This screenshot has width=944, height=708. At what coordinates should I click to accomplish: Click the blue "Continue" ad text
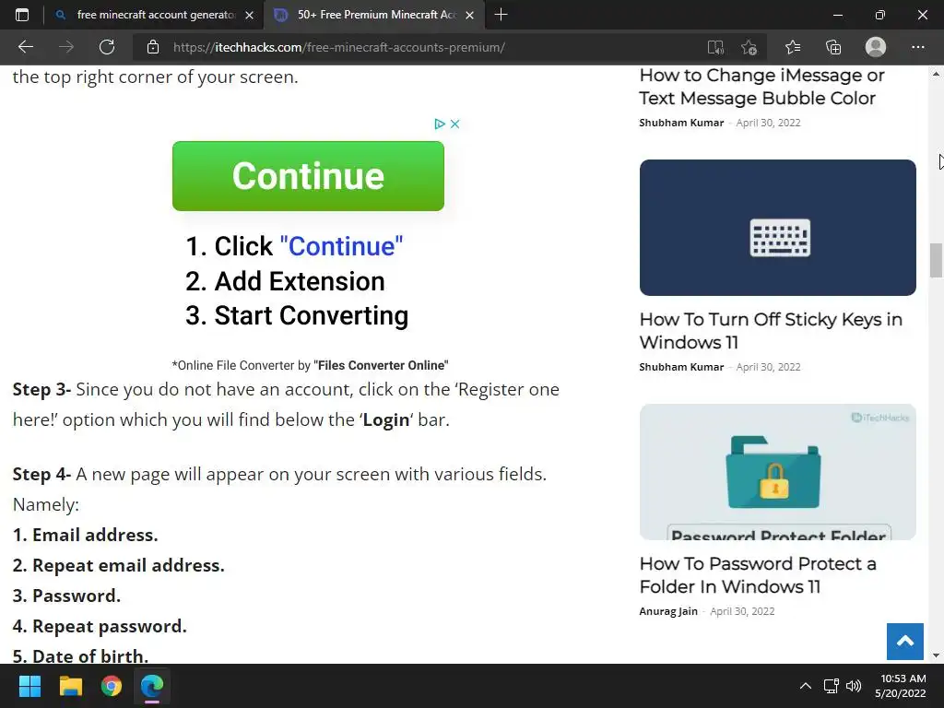pyautogui.click(x=341, y=246)
